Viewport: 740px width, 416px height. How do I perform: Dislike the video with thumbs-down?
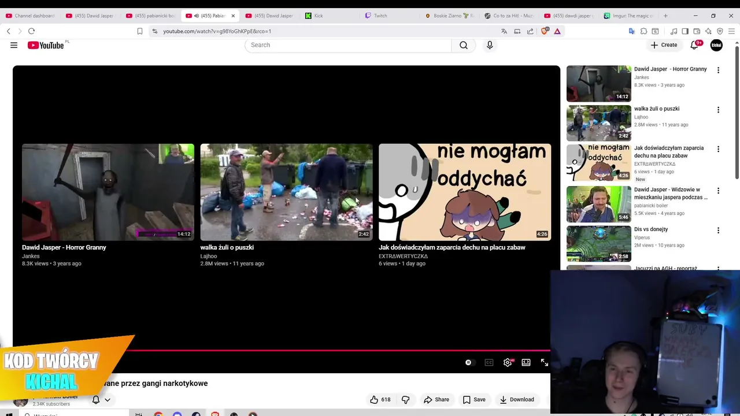pos(405,399)
